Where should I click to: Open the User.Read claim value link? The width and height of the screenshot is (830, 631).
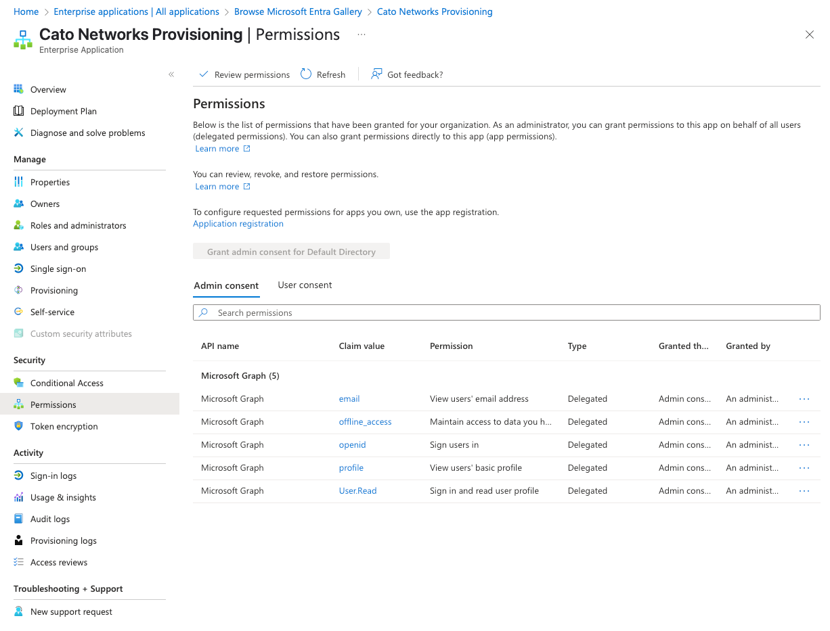click(357, 490)
